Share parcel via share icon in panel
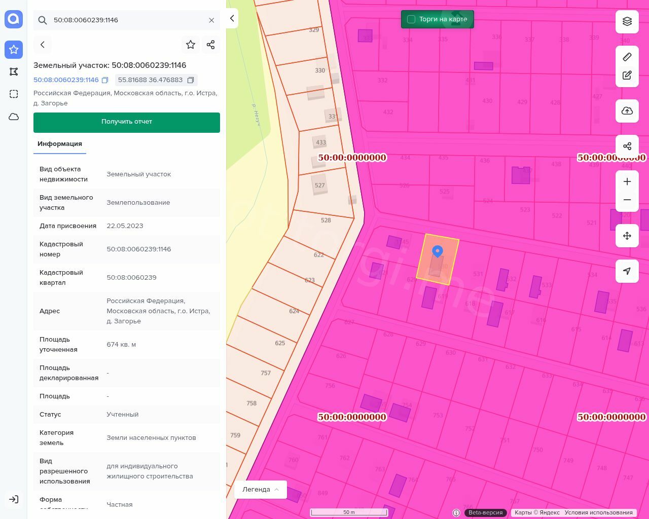 pos(211,45)
